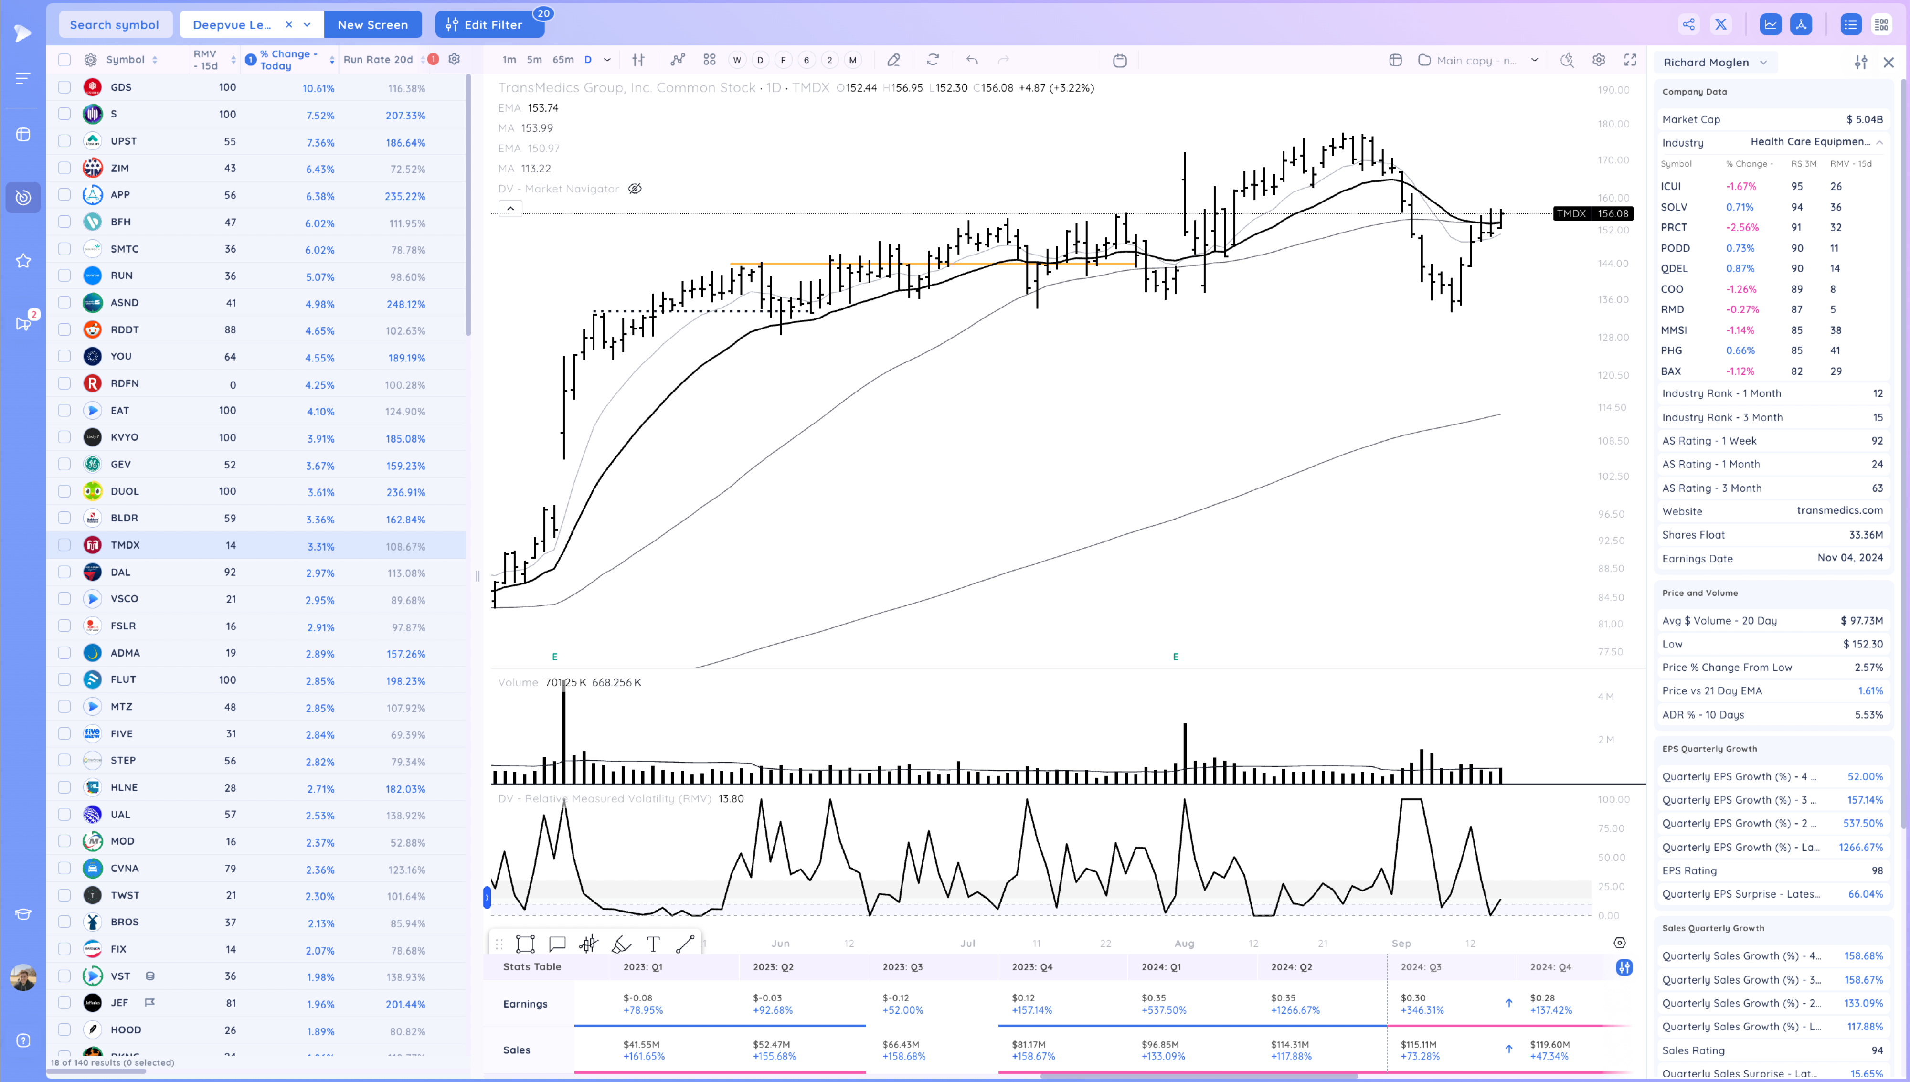Open the favorites star in sidebar
The height and width of the screenshot is (1082, 1910).
[23, 261]
